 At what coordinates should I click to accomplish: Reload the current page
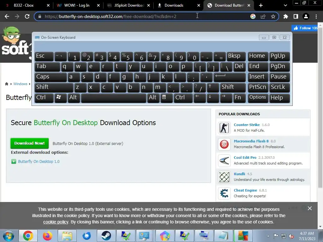[27, 16]
